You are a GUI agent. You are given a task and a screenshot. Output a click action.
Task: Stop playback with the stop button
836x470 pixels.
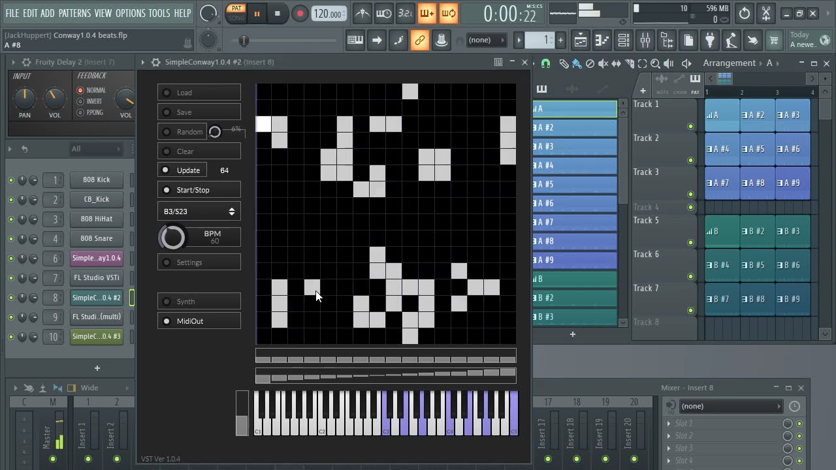click(x=278, y=13)
